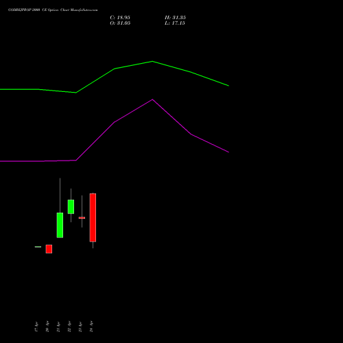Select the 17 Apr date label
The height and width of the screenshot is (343, 343).
tap(36, 327)
